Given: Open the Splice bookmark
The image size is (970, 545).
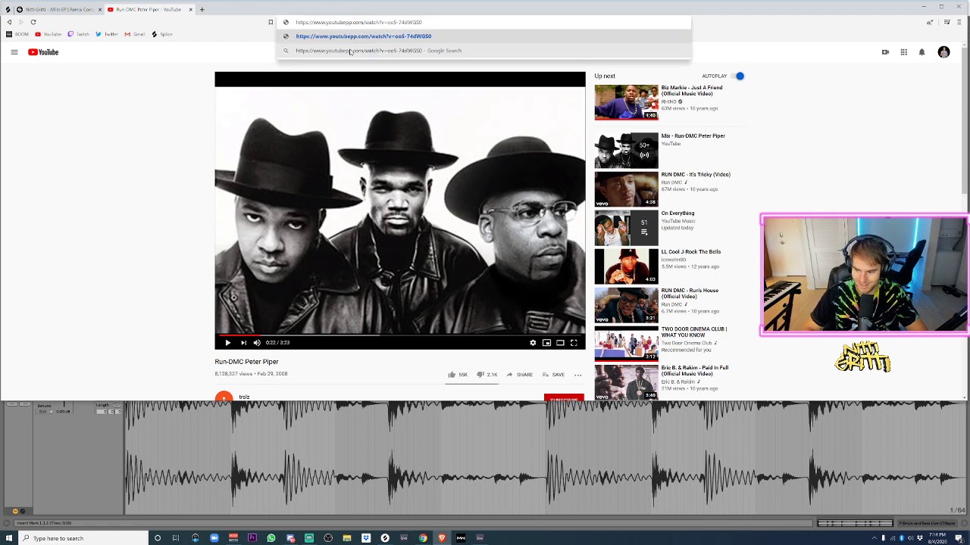Looking at the screenshot, I should coord(162,34).
